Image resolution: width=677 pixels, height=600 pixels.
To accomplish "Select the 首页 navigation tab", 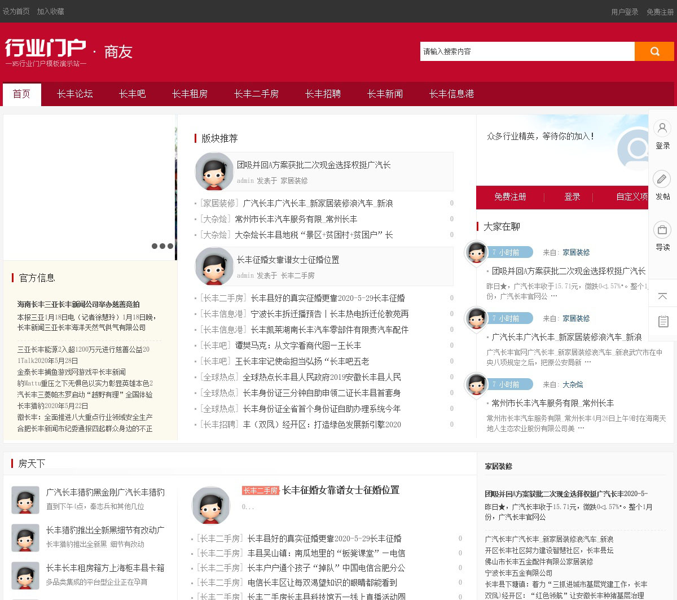I will [22, 94].
